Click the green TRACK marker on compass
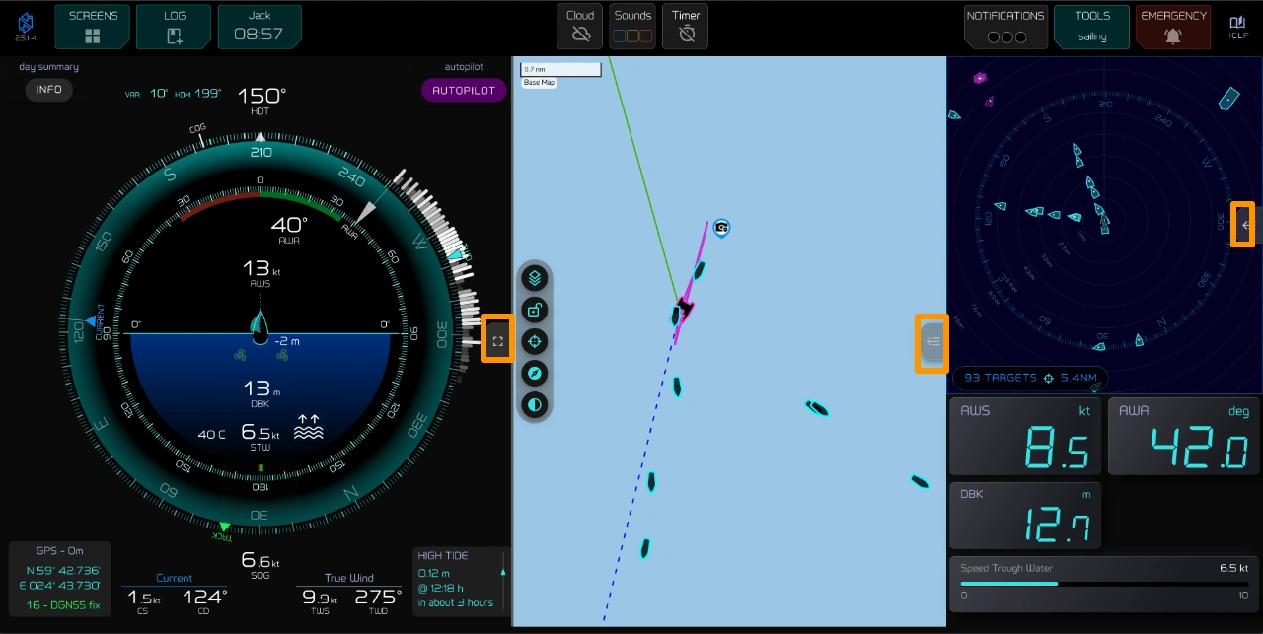 tap(224, 528)
